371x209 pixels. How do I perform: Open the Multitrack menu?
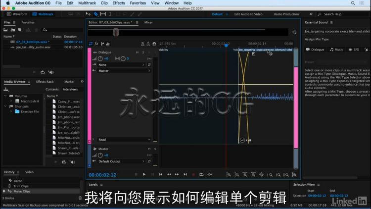pyautogui.click(x=87, y=3)
